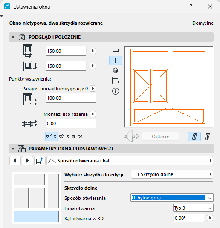Go to next parameters page
The image size is (220, 228).
[27, 161]
